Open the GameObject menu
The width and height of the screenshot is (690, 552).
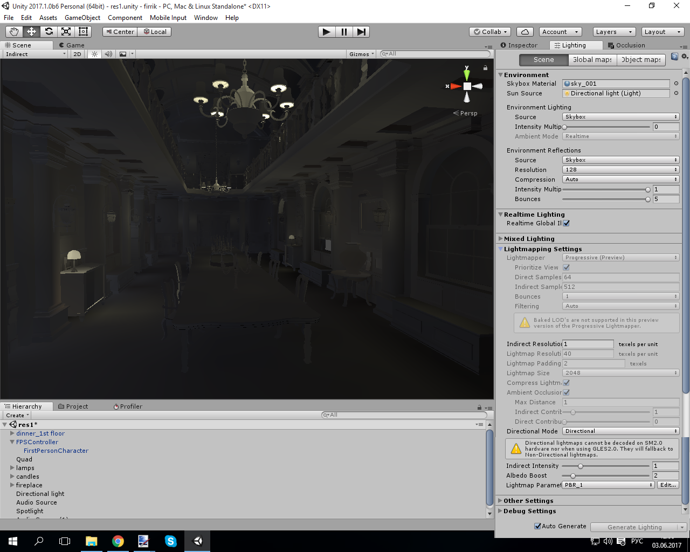pyautogui.click(x=82, y=18)
